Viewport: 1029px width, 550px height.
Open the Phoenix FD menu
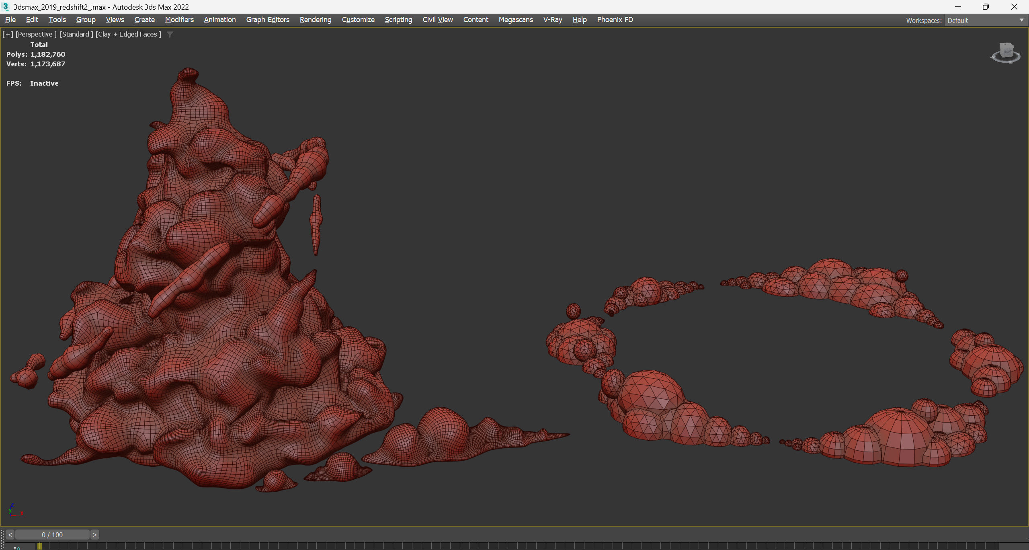click(x=615, y=20)
